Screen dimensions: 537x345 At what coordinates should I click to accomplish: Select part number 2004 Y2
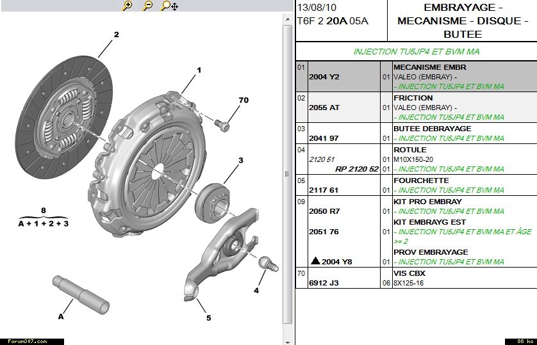[x=324, y=77]
